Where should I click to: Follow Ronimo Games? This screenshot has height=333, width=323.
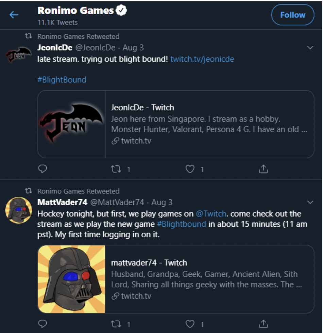(293, 15)
